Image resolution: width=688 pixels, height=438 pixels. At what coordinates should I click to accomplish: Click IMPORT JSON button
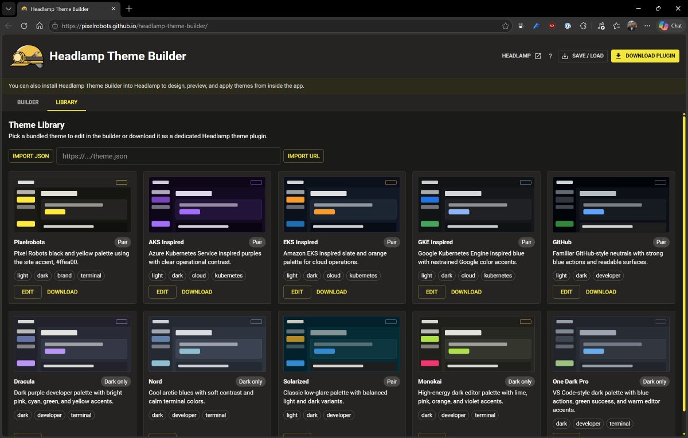tap(30, 156)
